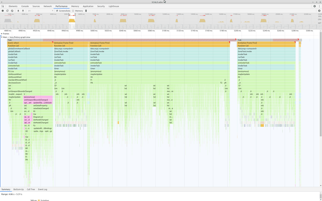This screenshot has width=322, height=201.
Task: Select the first Animation Frame Fired bar
Action: point(70,43)
